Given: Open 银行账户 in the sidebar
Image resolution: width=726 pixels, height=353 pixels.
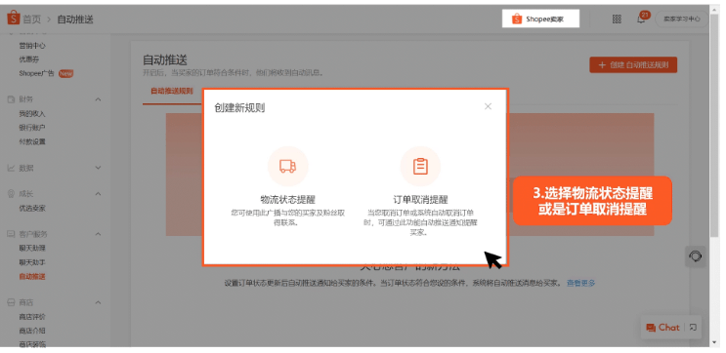Looking at the screenshot, I should [32, 128].
